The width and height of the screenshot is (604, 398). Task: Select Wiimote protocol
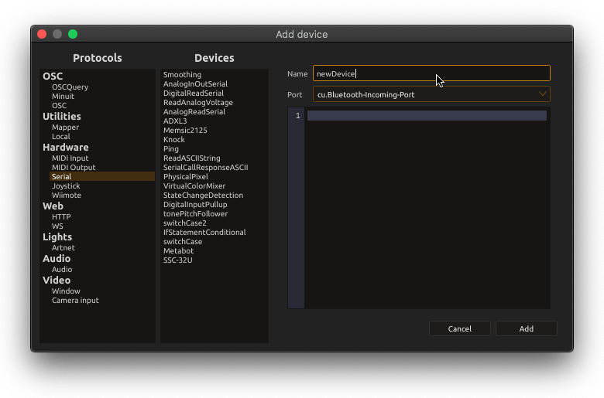coord(67,195)
